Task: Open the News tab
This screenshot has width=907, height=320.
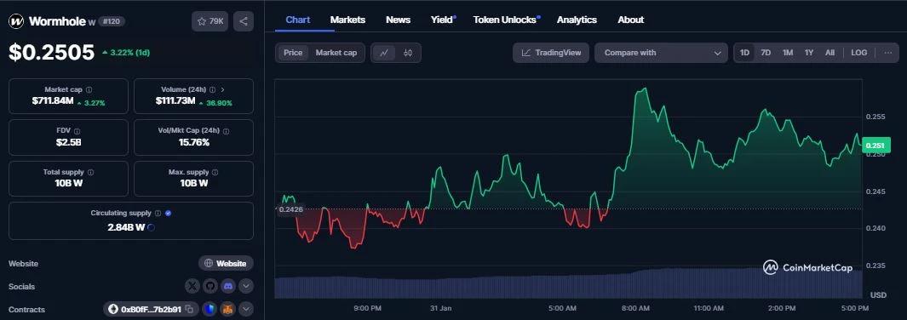Action: [398, 20]
